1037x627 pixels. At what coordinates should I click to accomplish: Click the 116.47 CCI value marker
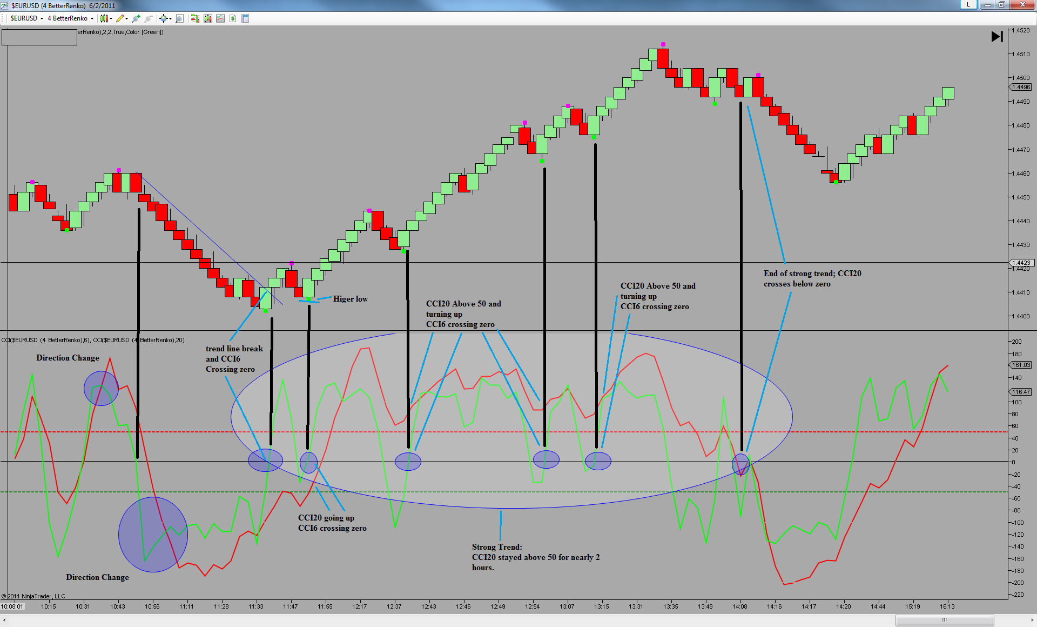1021,392
